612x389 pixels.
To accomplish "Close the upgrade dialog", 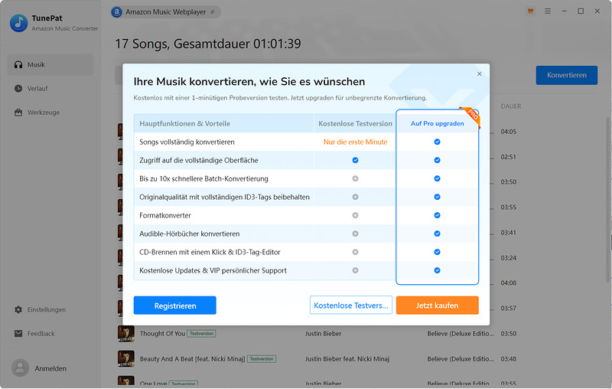I will [480, 74].
